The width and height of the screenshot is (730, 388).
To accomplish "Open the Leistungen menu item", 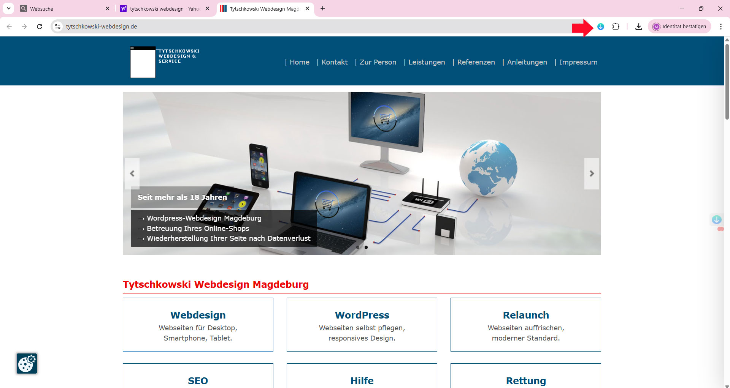I will (x=426, y=62).
